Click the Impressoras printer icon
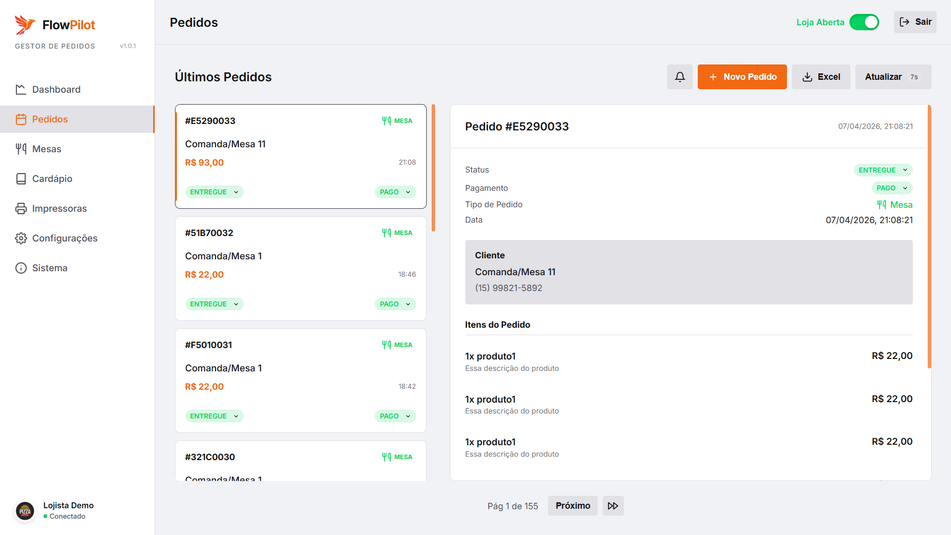 21,208
